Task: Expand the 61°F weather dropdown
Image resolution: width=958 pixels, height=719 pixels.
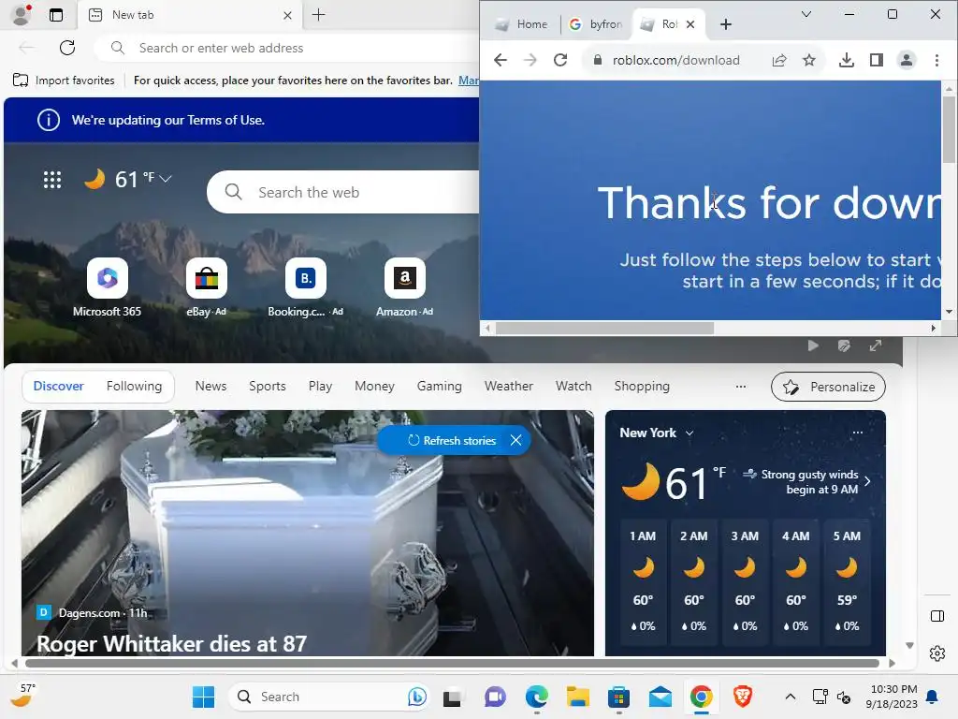Action: point(165,179)
